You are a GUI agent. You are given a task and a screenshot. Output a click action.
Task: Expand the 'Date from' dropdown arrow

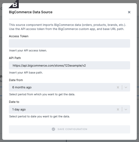pyautogui.click(x=126, y=87)
